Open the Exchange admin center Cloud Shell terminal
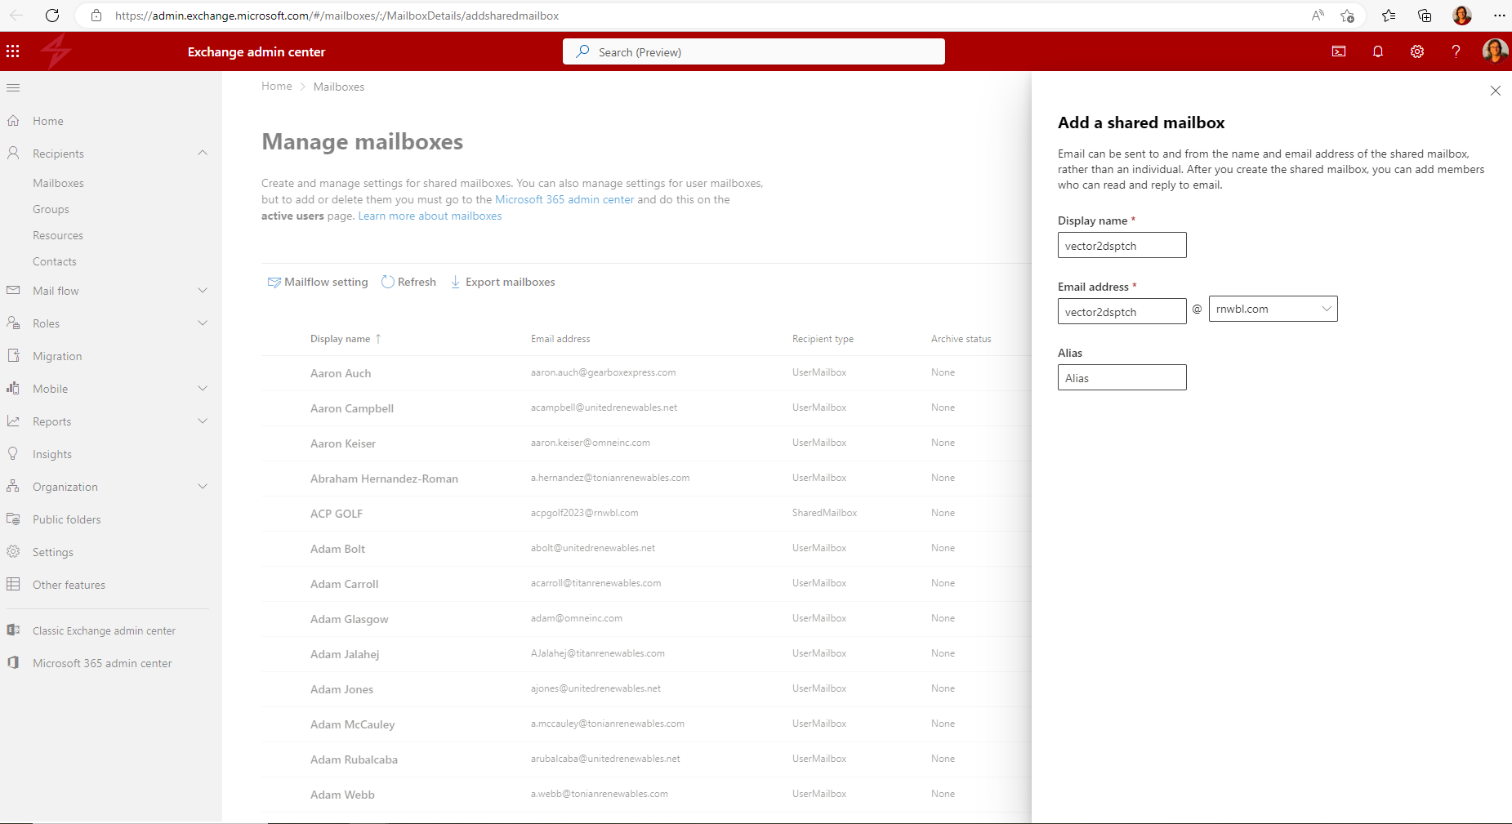1512x824 pixels. [1338, 51]
